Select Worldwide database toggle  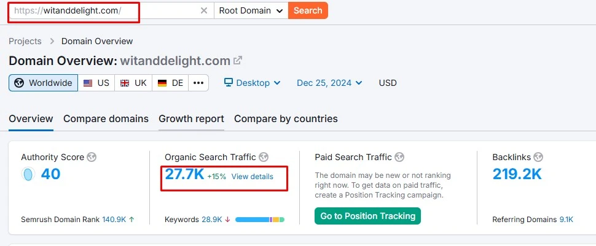tap(43, 83)
